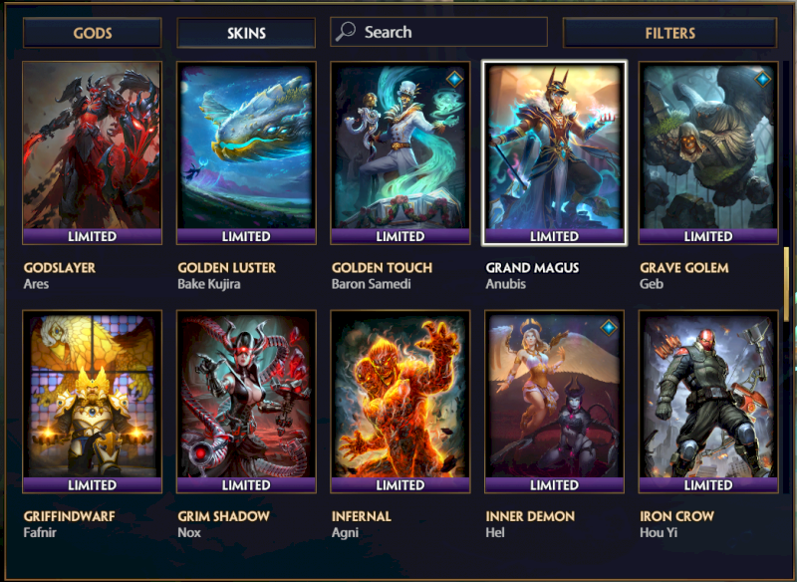The image size is (797, 582).
Task: Choose the Infernal Agni skin card
Action: pos(400,402)
